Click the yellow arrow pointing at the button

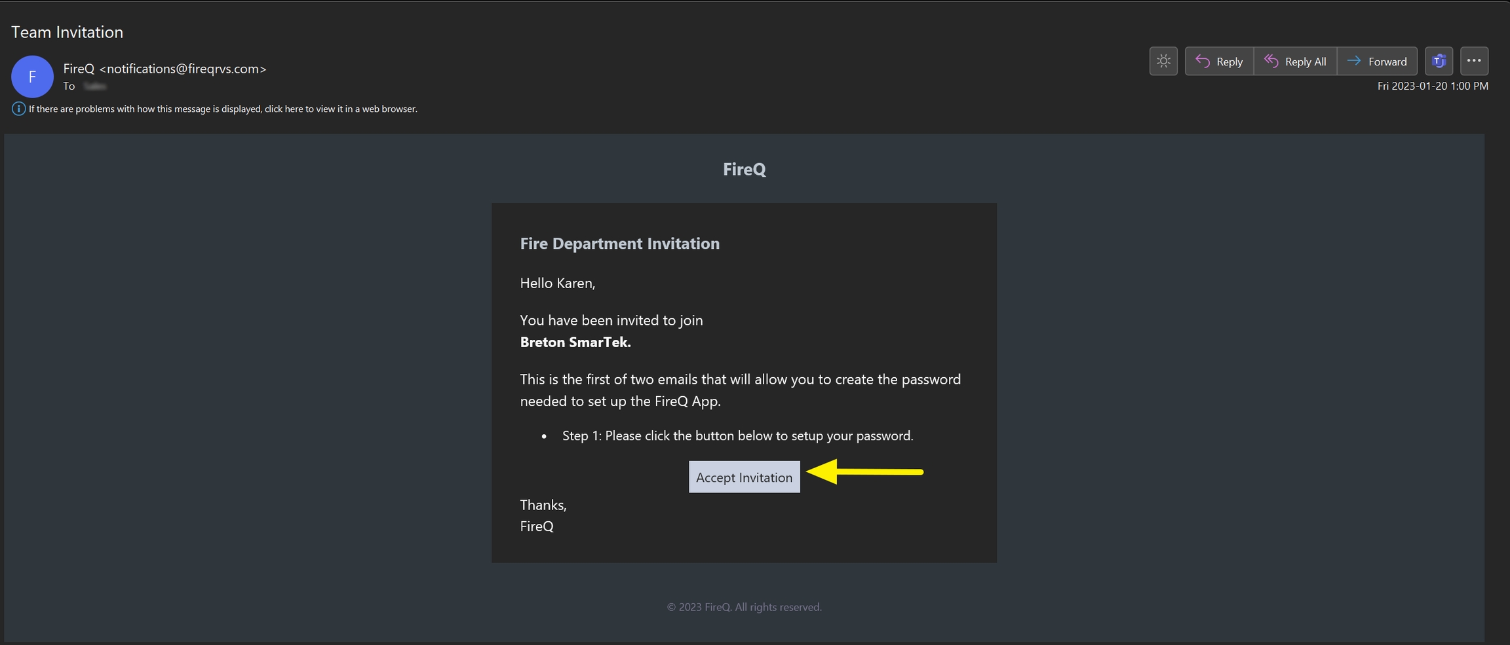(864, 471)
